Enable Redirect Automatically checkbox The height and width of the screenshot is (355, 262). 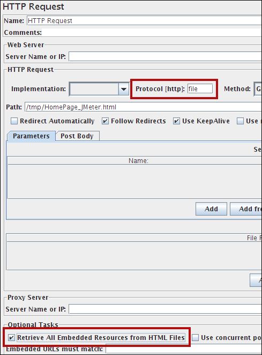tap(14, 121)
